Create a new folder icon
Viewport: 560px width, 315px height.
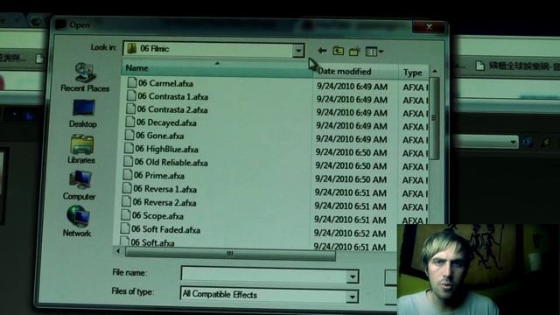(x=353, y=51)
